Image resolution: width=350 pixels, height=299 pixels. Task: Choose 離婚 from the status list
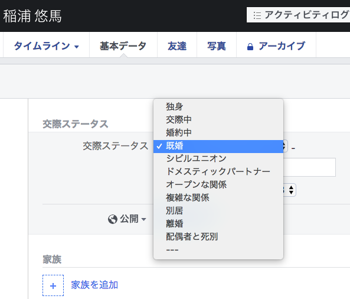click(x=218, y=223)
